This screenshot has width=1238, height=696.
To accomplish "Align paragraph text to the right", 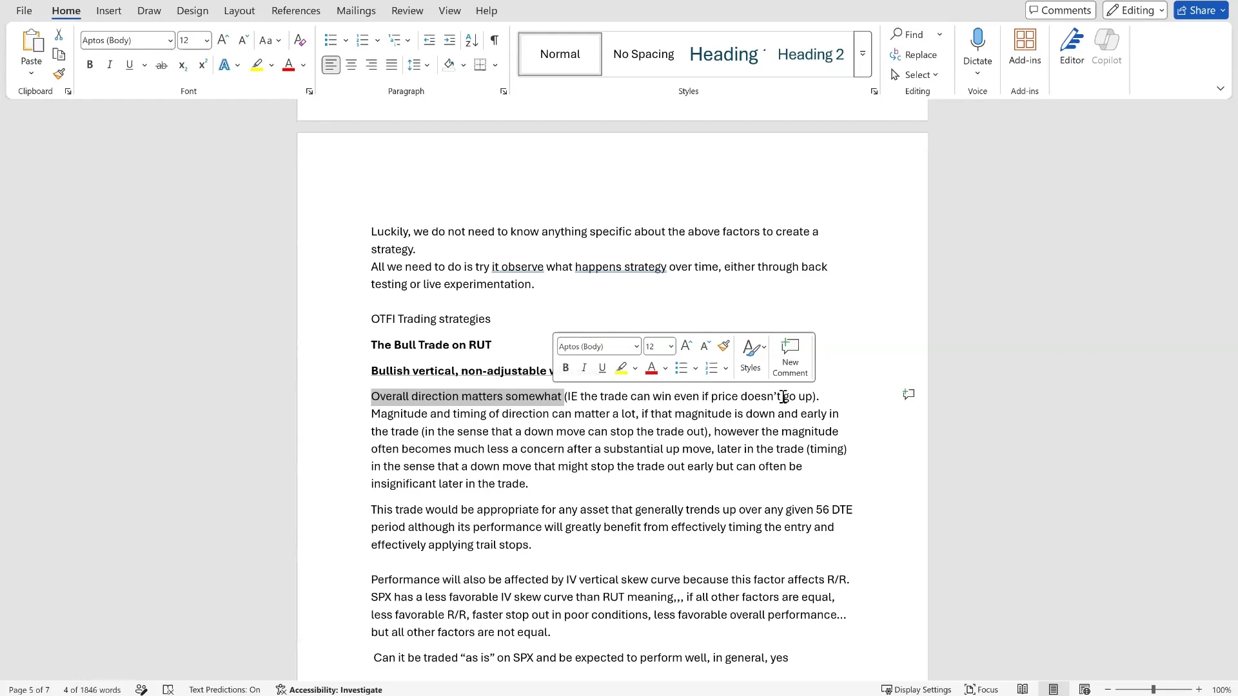I will 371,65.
